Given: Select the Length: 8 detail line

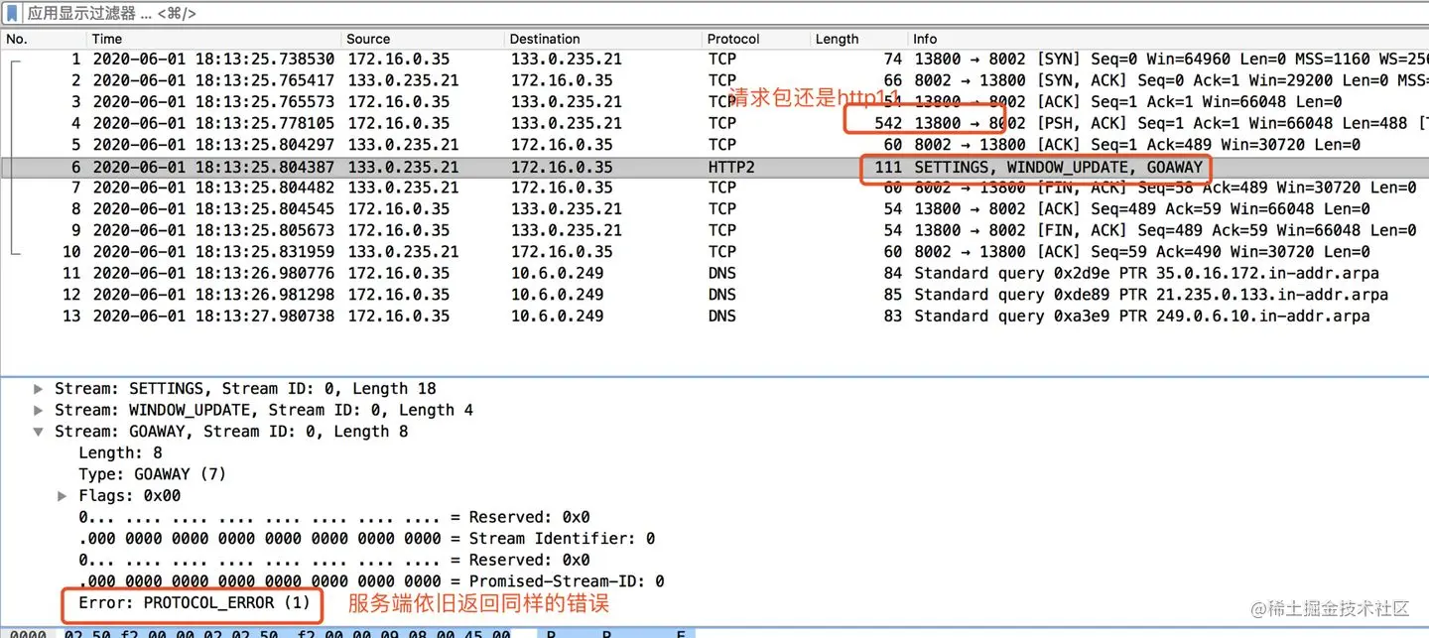Looking at the screenshot, I should pos(120,453).
